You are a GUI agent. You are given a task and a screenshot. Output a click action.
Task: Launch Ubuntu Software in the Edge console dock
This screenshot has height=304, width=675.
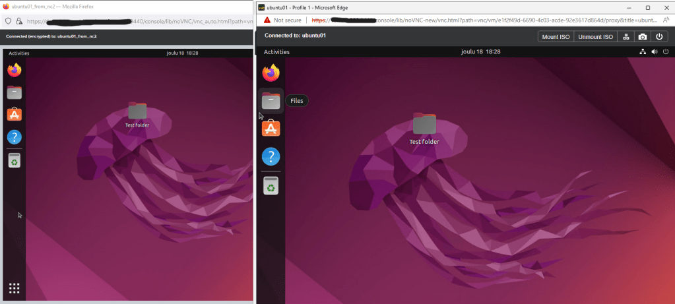click(x=271, y=128)
